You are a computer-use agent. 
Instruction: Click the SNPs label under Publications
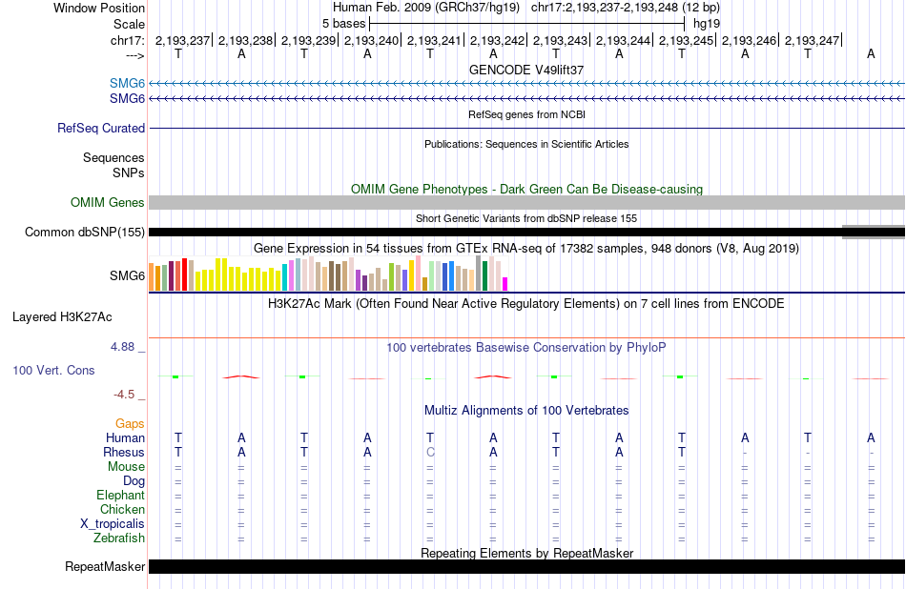[129, 173]
